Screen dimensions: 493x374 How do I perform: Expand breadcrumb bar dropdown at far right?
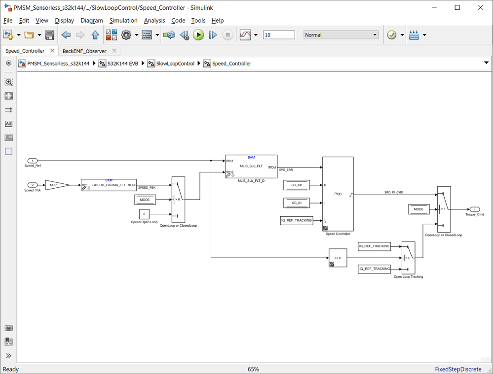pos(487,63)
